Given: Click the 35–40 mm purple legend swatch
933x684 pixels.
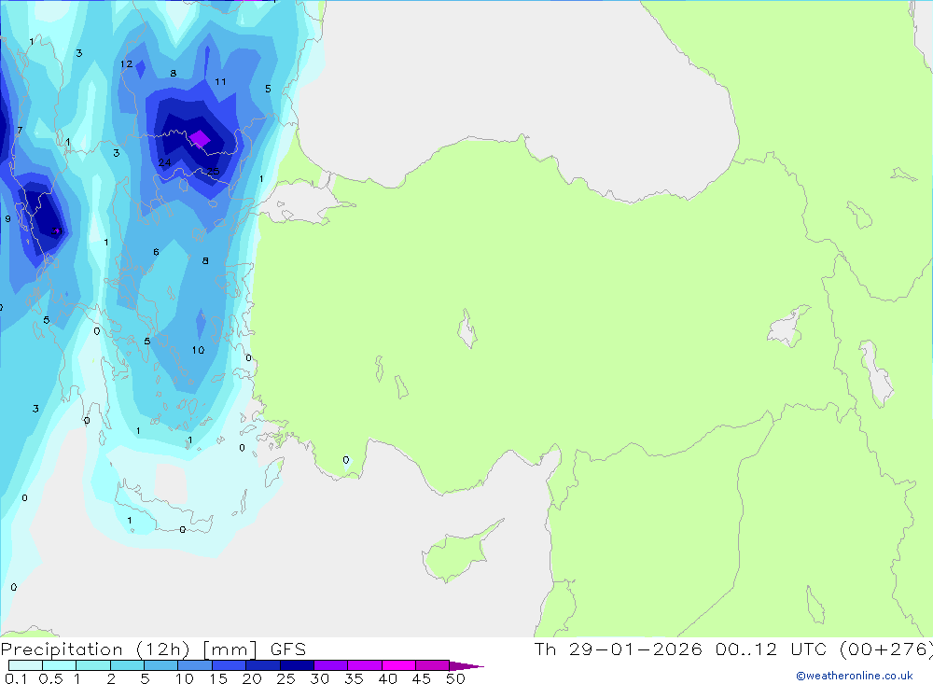Looking at the screenshot, I should (365, 665).
